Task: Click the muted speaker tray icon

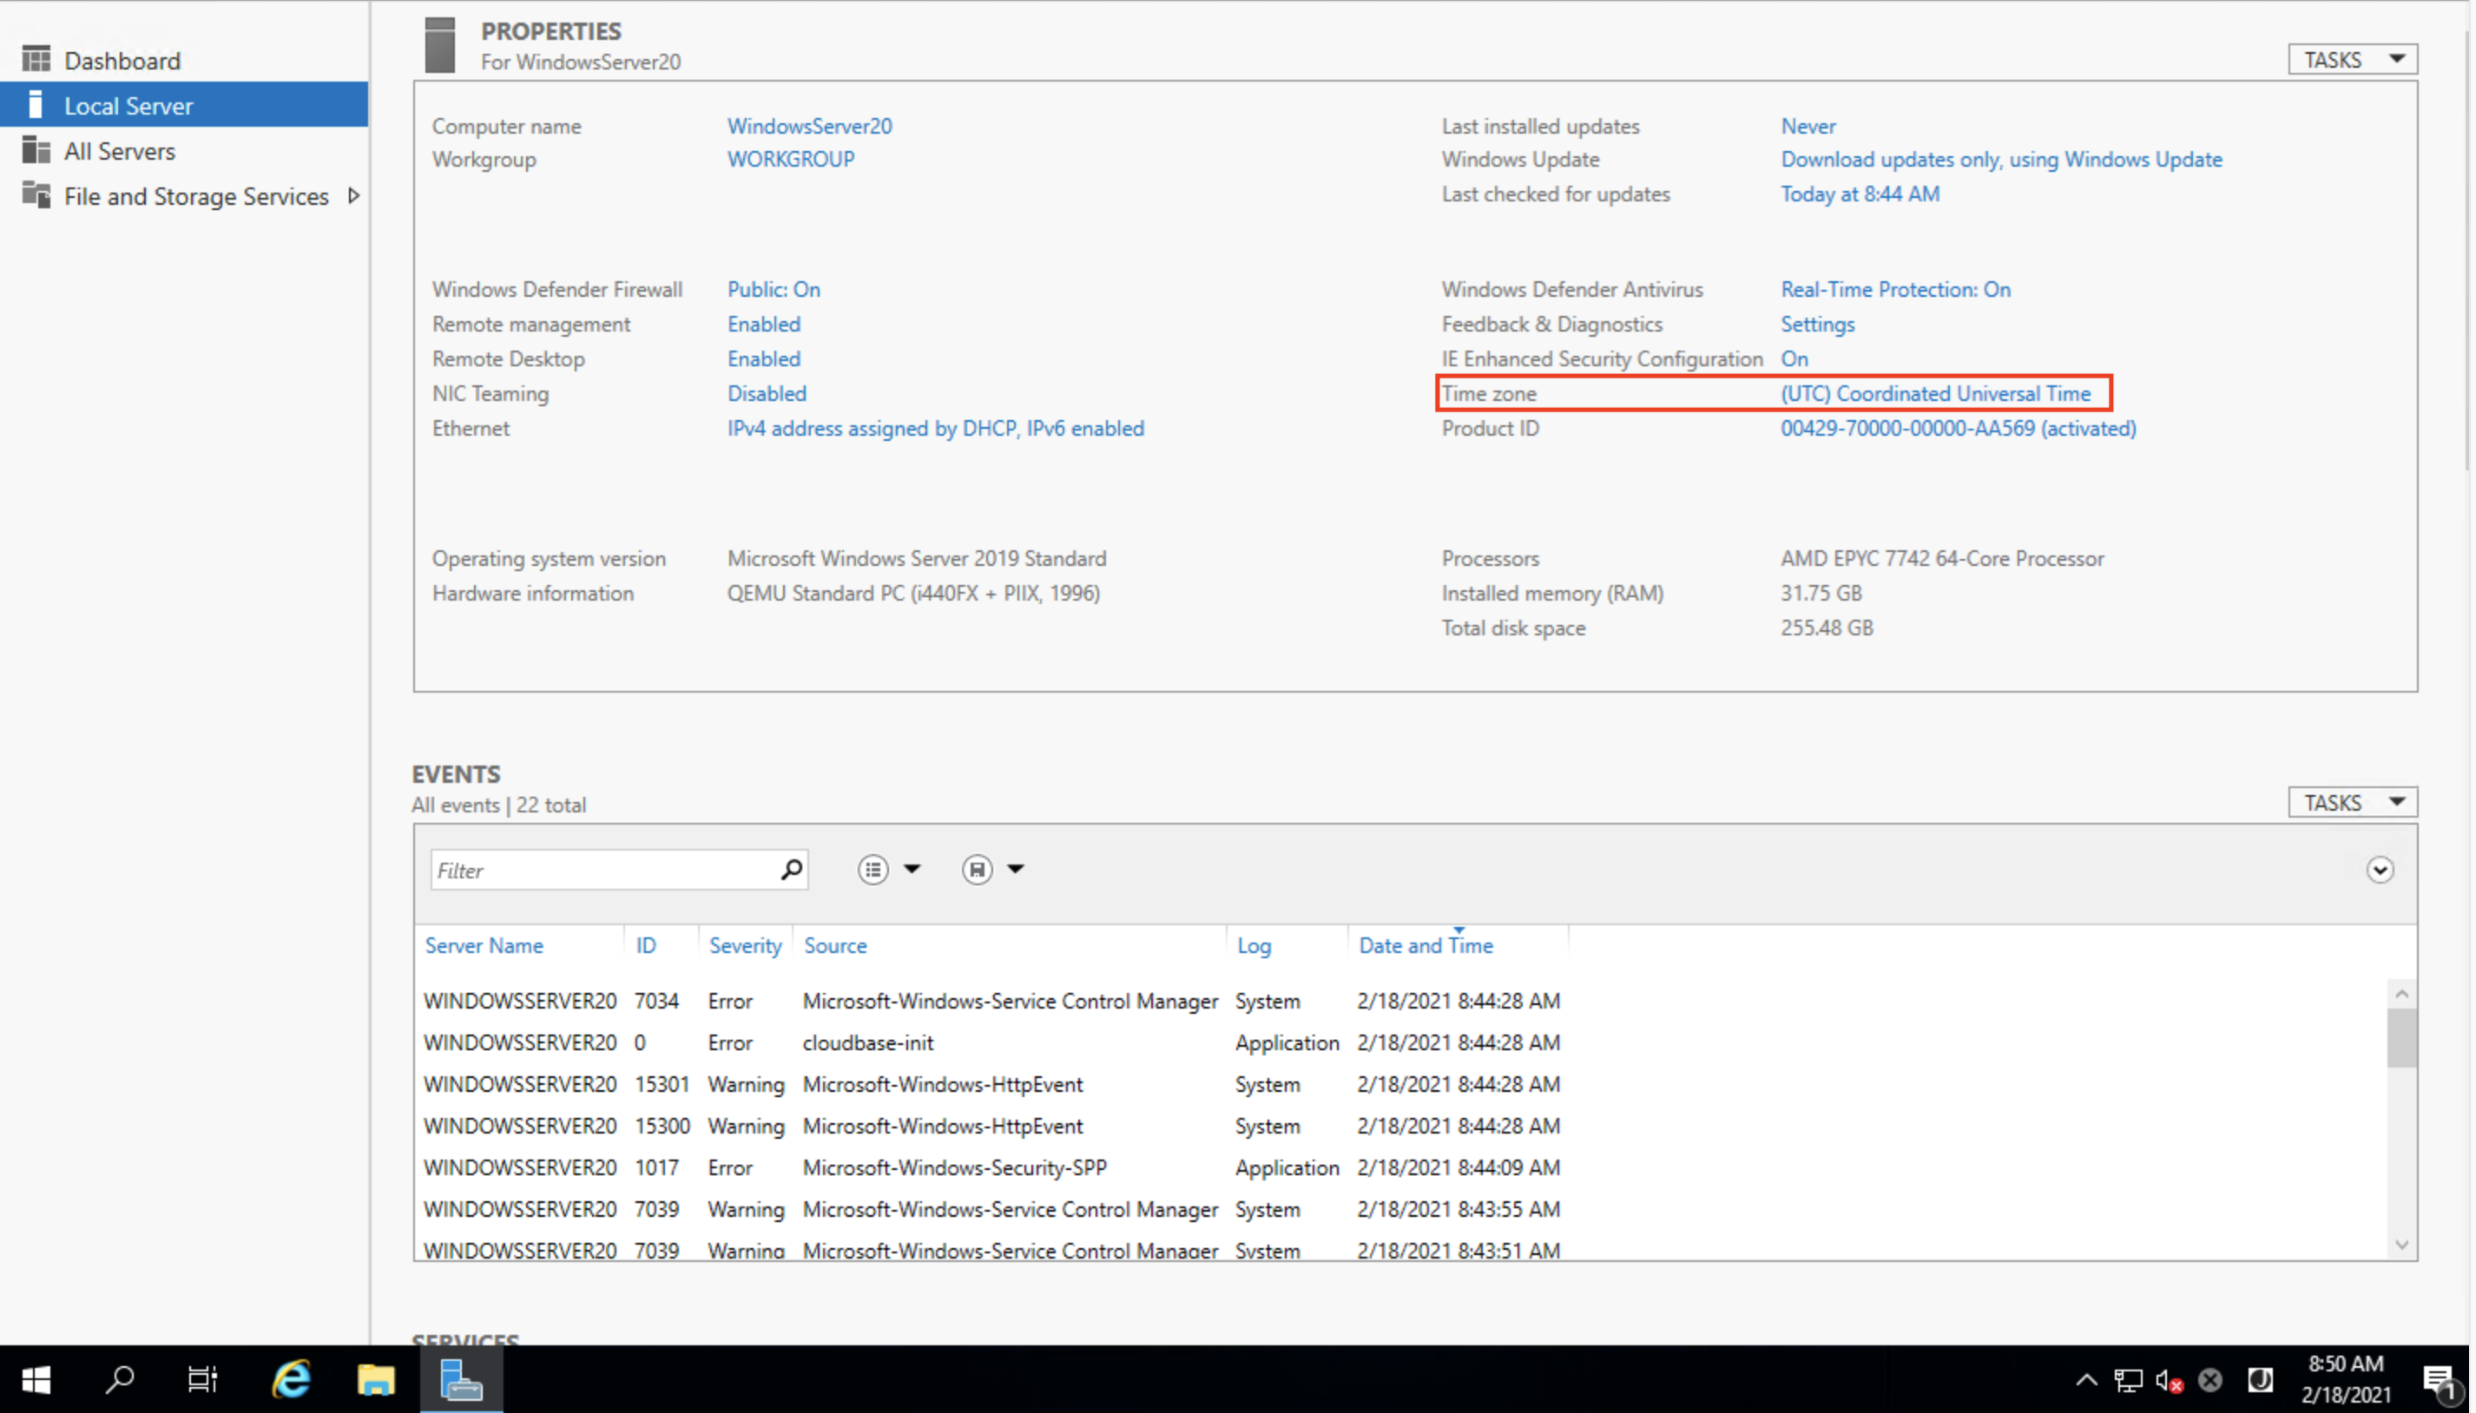Action: (2169, 1379)
